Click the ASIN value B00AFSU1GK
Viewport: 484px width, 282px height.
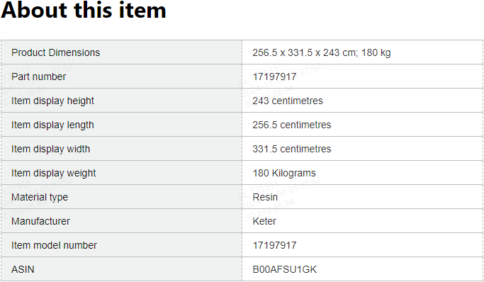[x=285, y=269]
